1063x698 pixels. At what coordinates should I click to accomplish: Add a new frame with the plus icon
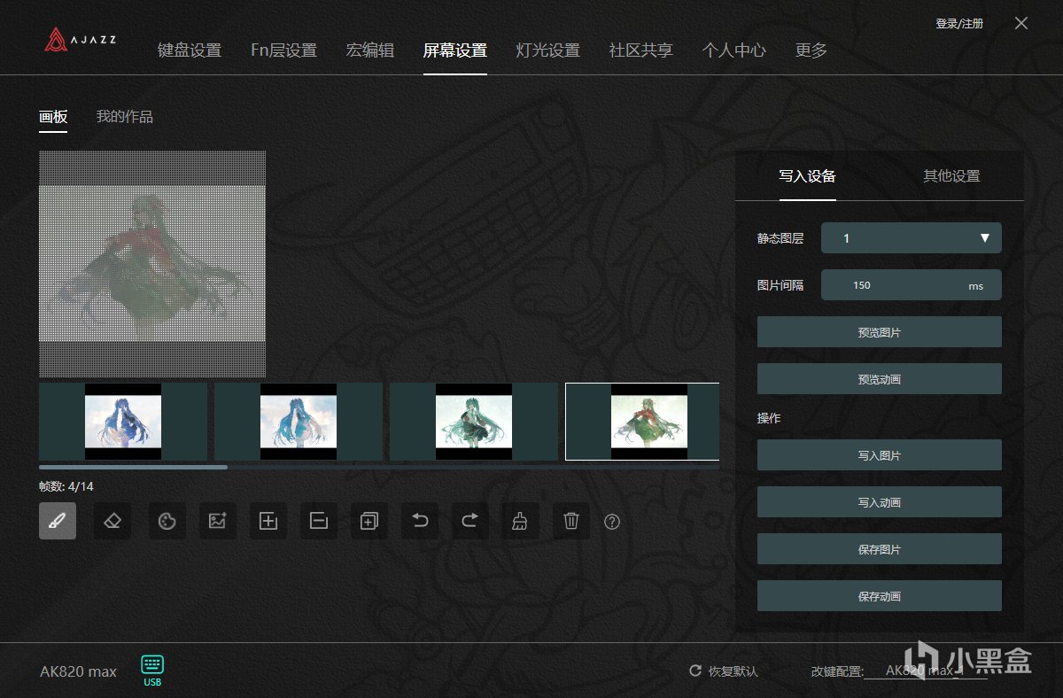[268, 521]
